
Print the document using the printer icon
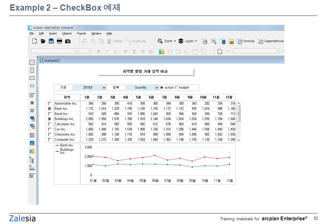pos(60,41)
